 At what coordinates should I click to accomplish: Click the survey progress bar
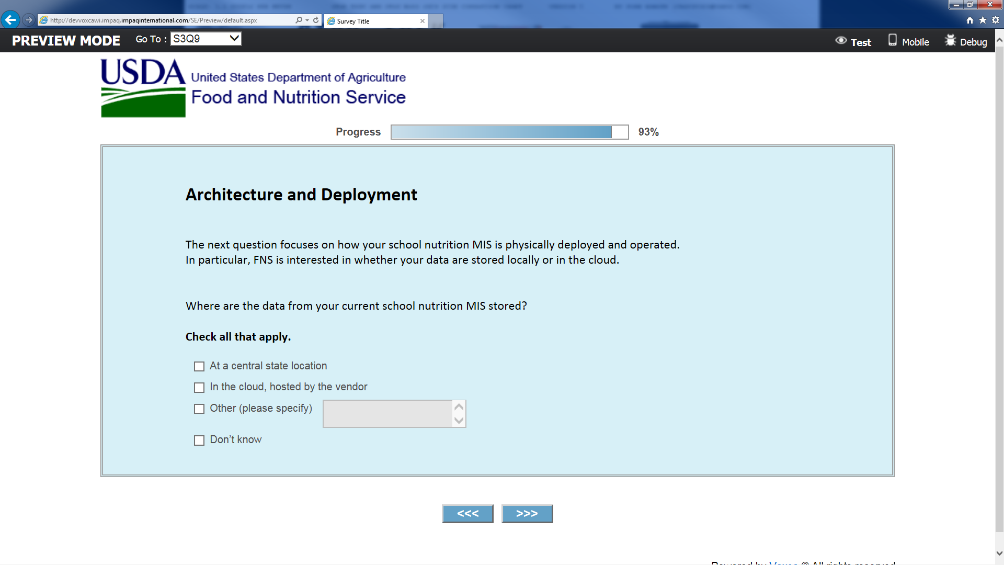[509, 132]
